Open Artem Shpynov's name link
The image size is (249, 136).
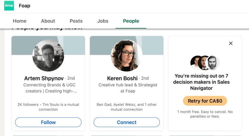click(x=44, y=78)
